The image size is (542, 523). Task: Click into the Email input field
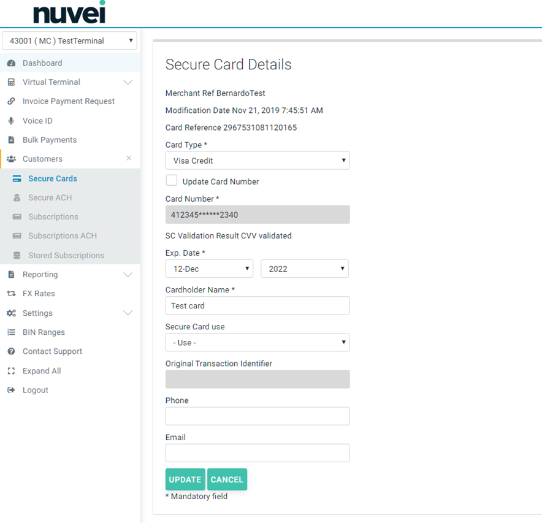(258, 453)
